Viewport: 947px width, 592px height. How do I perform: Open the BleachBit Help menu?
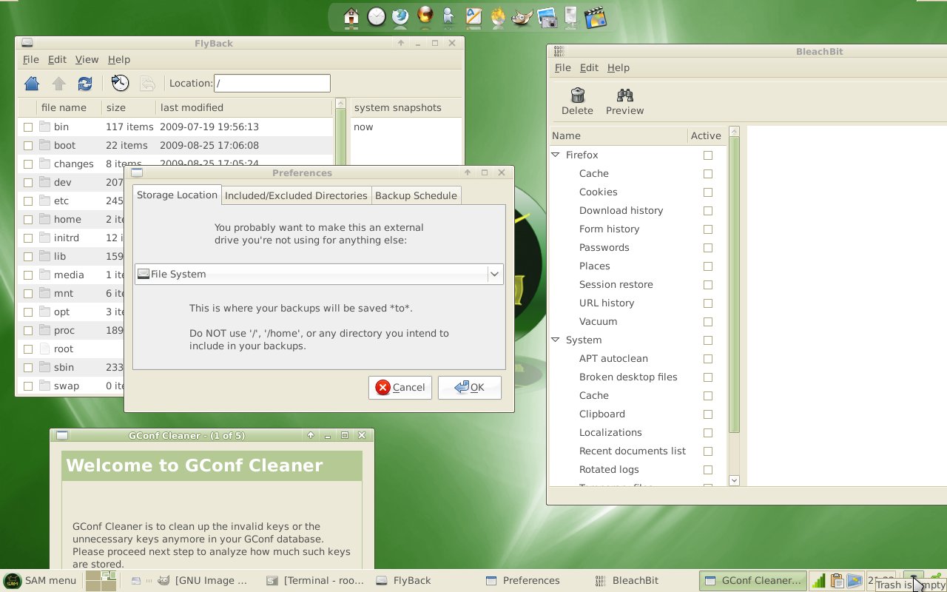click(619, 67)
